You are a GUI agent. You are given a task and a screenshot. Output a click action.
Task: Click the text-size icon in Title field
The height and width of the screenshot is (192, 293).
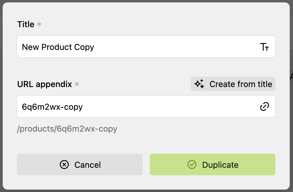coord(264,47)
